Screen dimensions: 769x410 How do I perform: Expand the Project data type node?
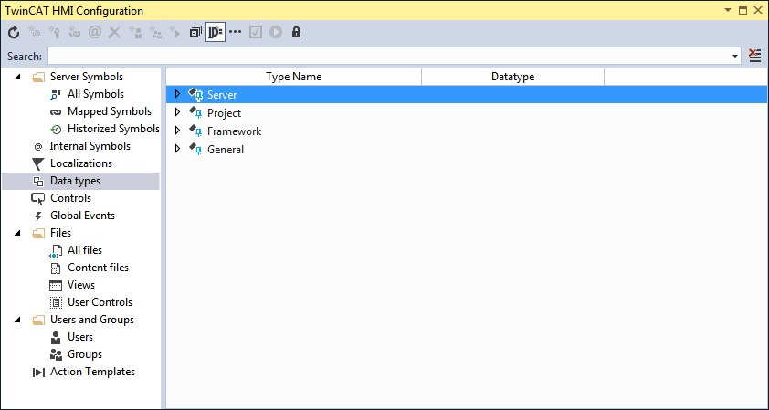tap(177, 113)
